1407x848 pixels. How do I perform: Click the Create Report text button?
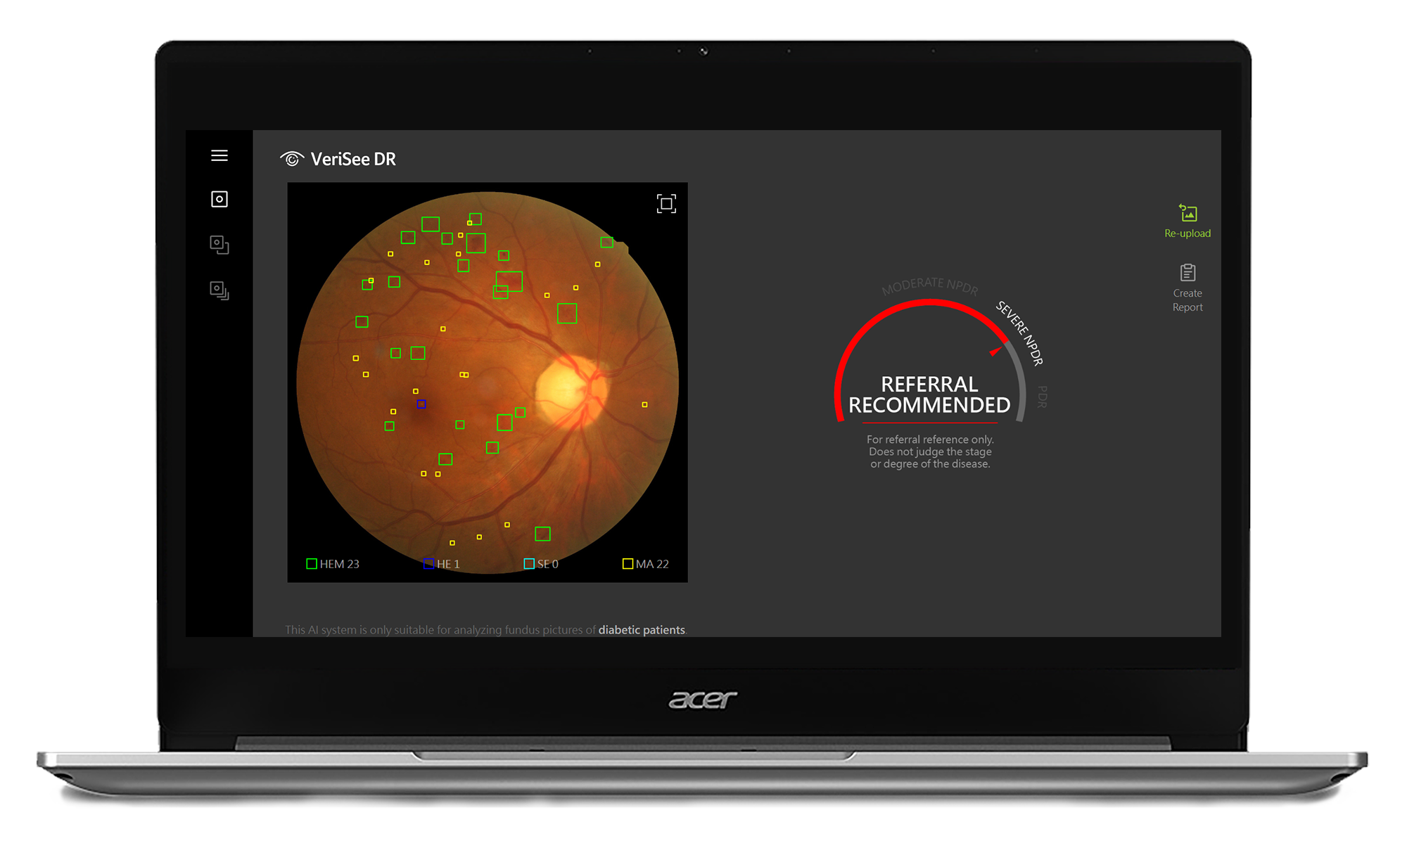(x=1187, y=300)
